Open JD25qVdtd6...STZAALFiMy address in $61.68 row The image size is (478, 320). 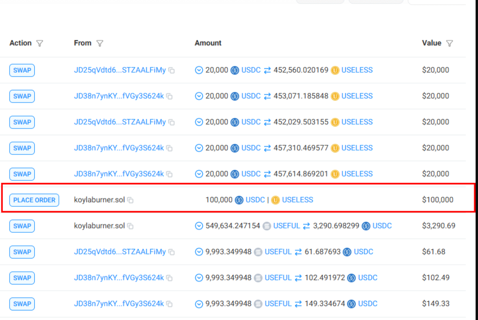(x=120, y=252)
